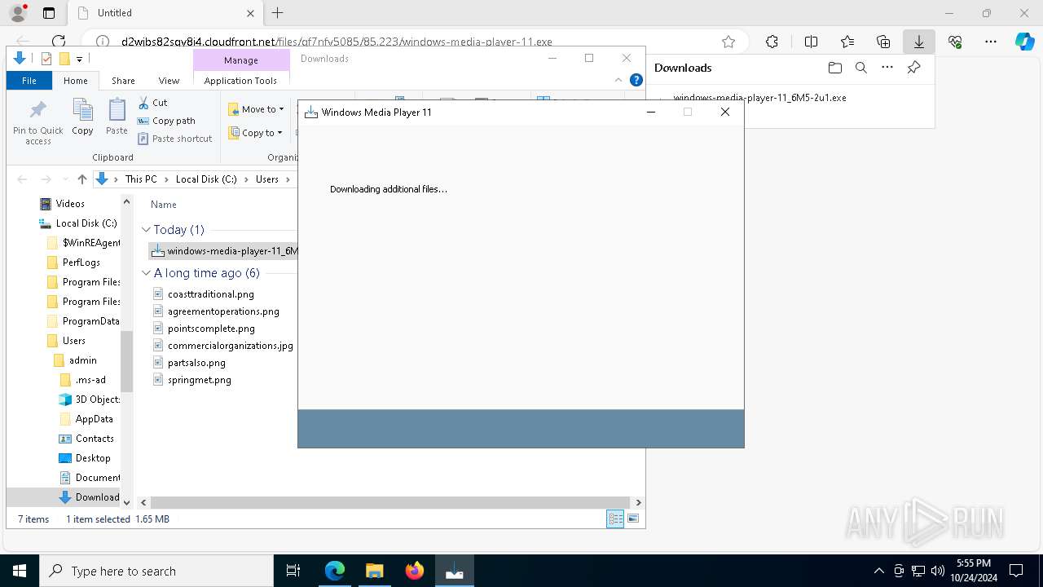Click Edge downloads toolbar icon
The width and height of the screenshot is (1043, 587).
point(919,42)
